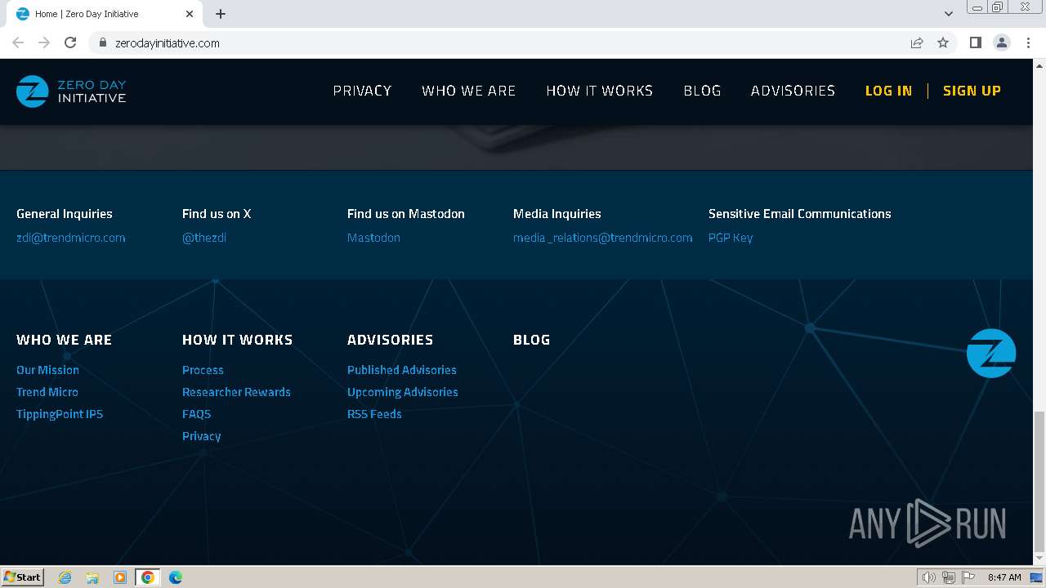Launch Internet Explorer from taskbar
This screenshot has width=1046, height=588.
tap(65, 577)
